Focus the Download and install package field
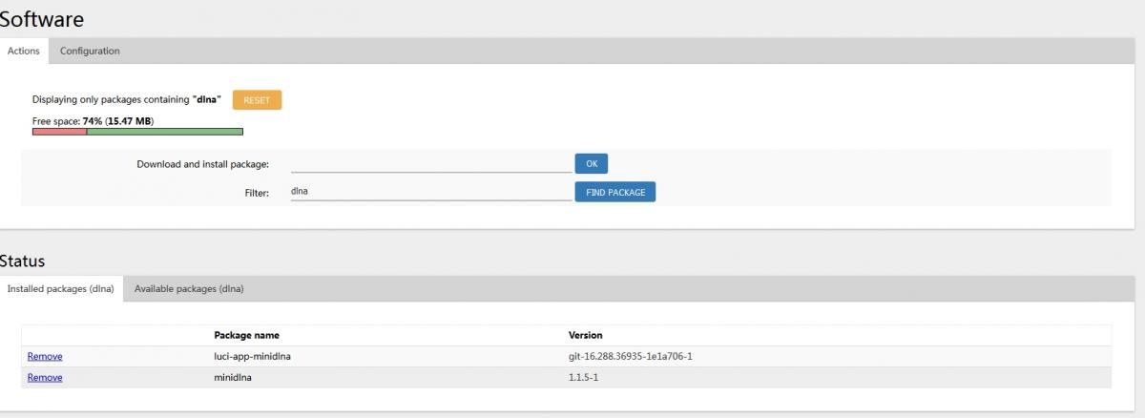 tap(429, 163)
